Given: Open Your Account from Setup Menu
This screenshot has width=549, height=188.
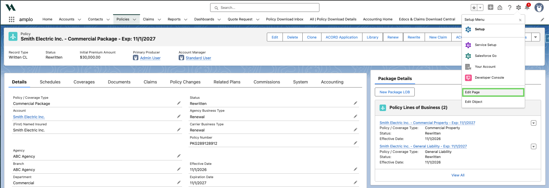Looking at the screenshot, I should click(493, 67).
